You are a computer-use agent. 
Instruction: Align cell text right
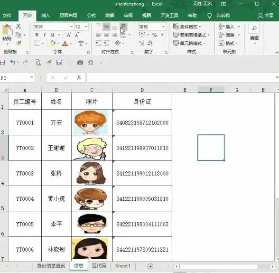(x=114, y=35)
